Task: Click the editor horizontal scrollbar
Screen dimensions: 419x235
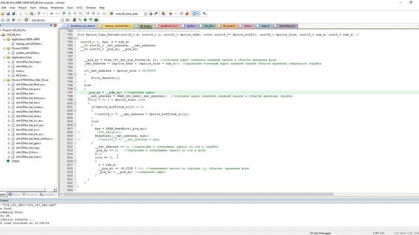Action: [x=198, y=195]
